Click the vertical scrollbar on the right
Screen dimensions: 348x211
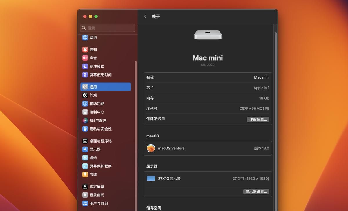point(275,87)
